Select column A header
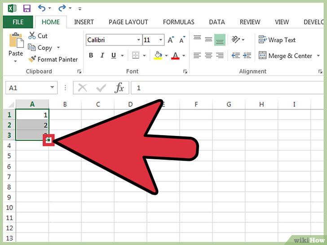Screen dimensions: 327x245 pyautogui.click(x=32, y=104)
